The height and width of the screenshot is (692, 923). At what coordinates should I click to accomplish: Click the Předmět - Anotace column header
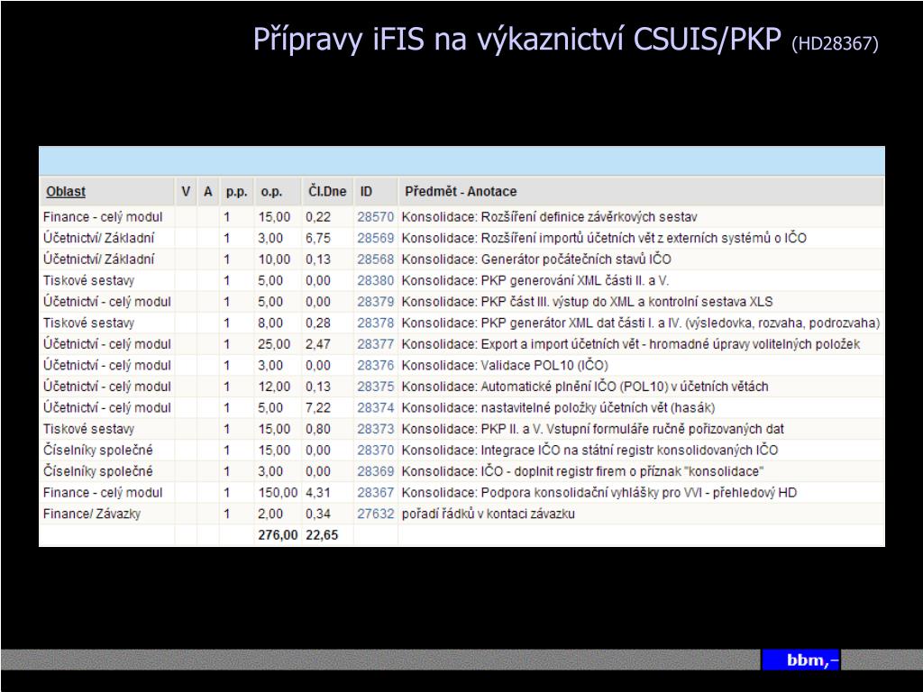[x=461, y=192]
